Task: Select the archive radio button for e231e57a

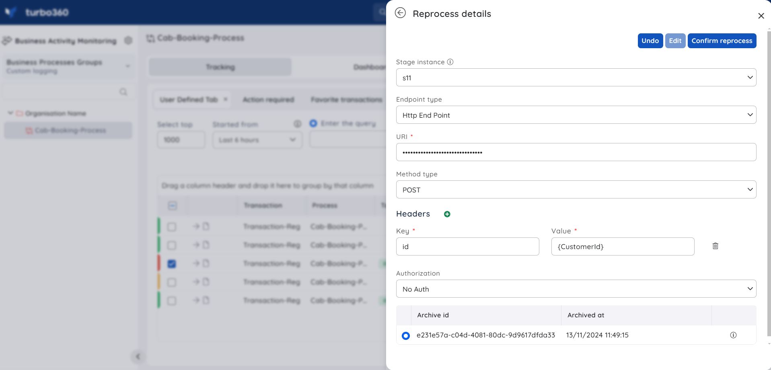Action: click(406, 335)
